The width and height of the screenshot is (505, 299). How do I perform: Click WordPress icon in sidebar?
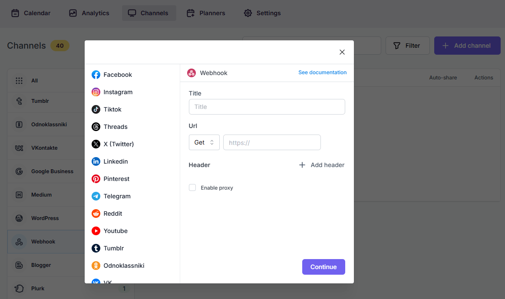coord(19,218)
